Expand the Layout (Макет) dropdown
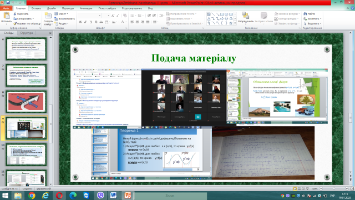Screen dimensions: 355x200 point(61,14)
